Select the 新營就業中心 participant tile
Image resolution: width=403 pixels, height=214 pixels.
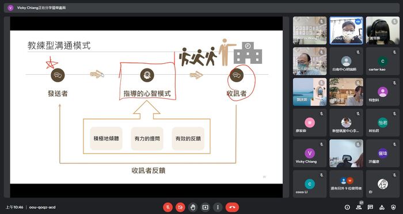(x=346, y=123)
